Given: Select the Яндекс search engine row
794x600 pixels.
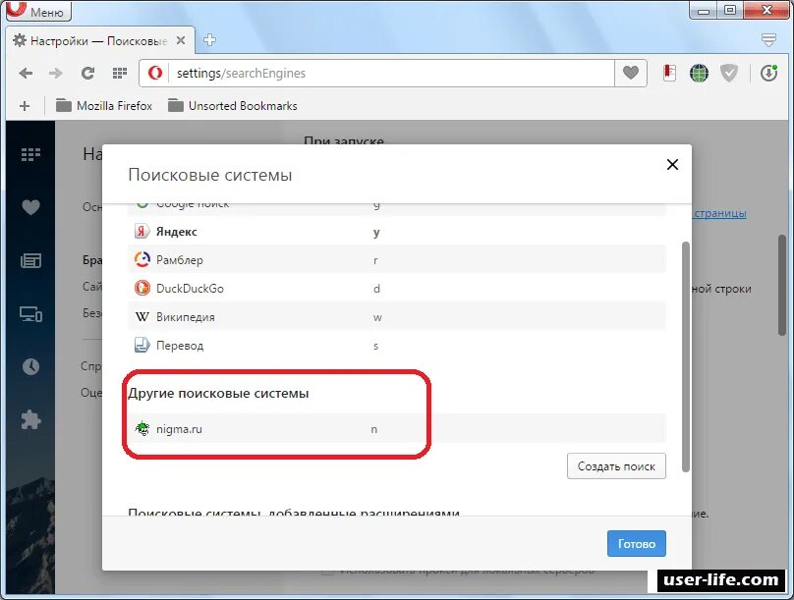Looking at the screenshot, I should coord(397,232).
